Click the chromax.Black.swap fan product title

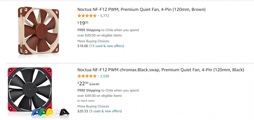[161, 70]
